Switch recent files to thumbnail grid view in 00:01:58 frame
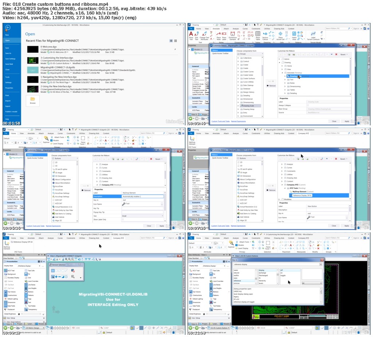373x337 pixels. click(176, 41)
